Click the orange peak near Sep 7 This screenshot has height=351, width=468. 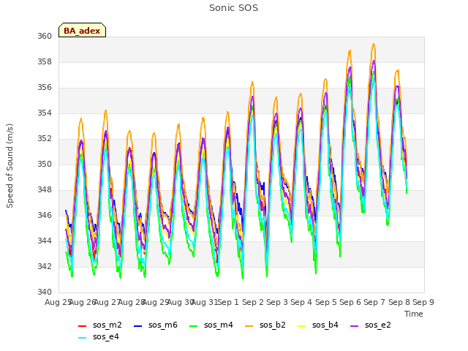(x=374, y=44)
